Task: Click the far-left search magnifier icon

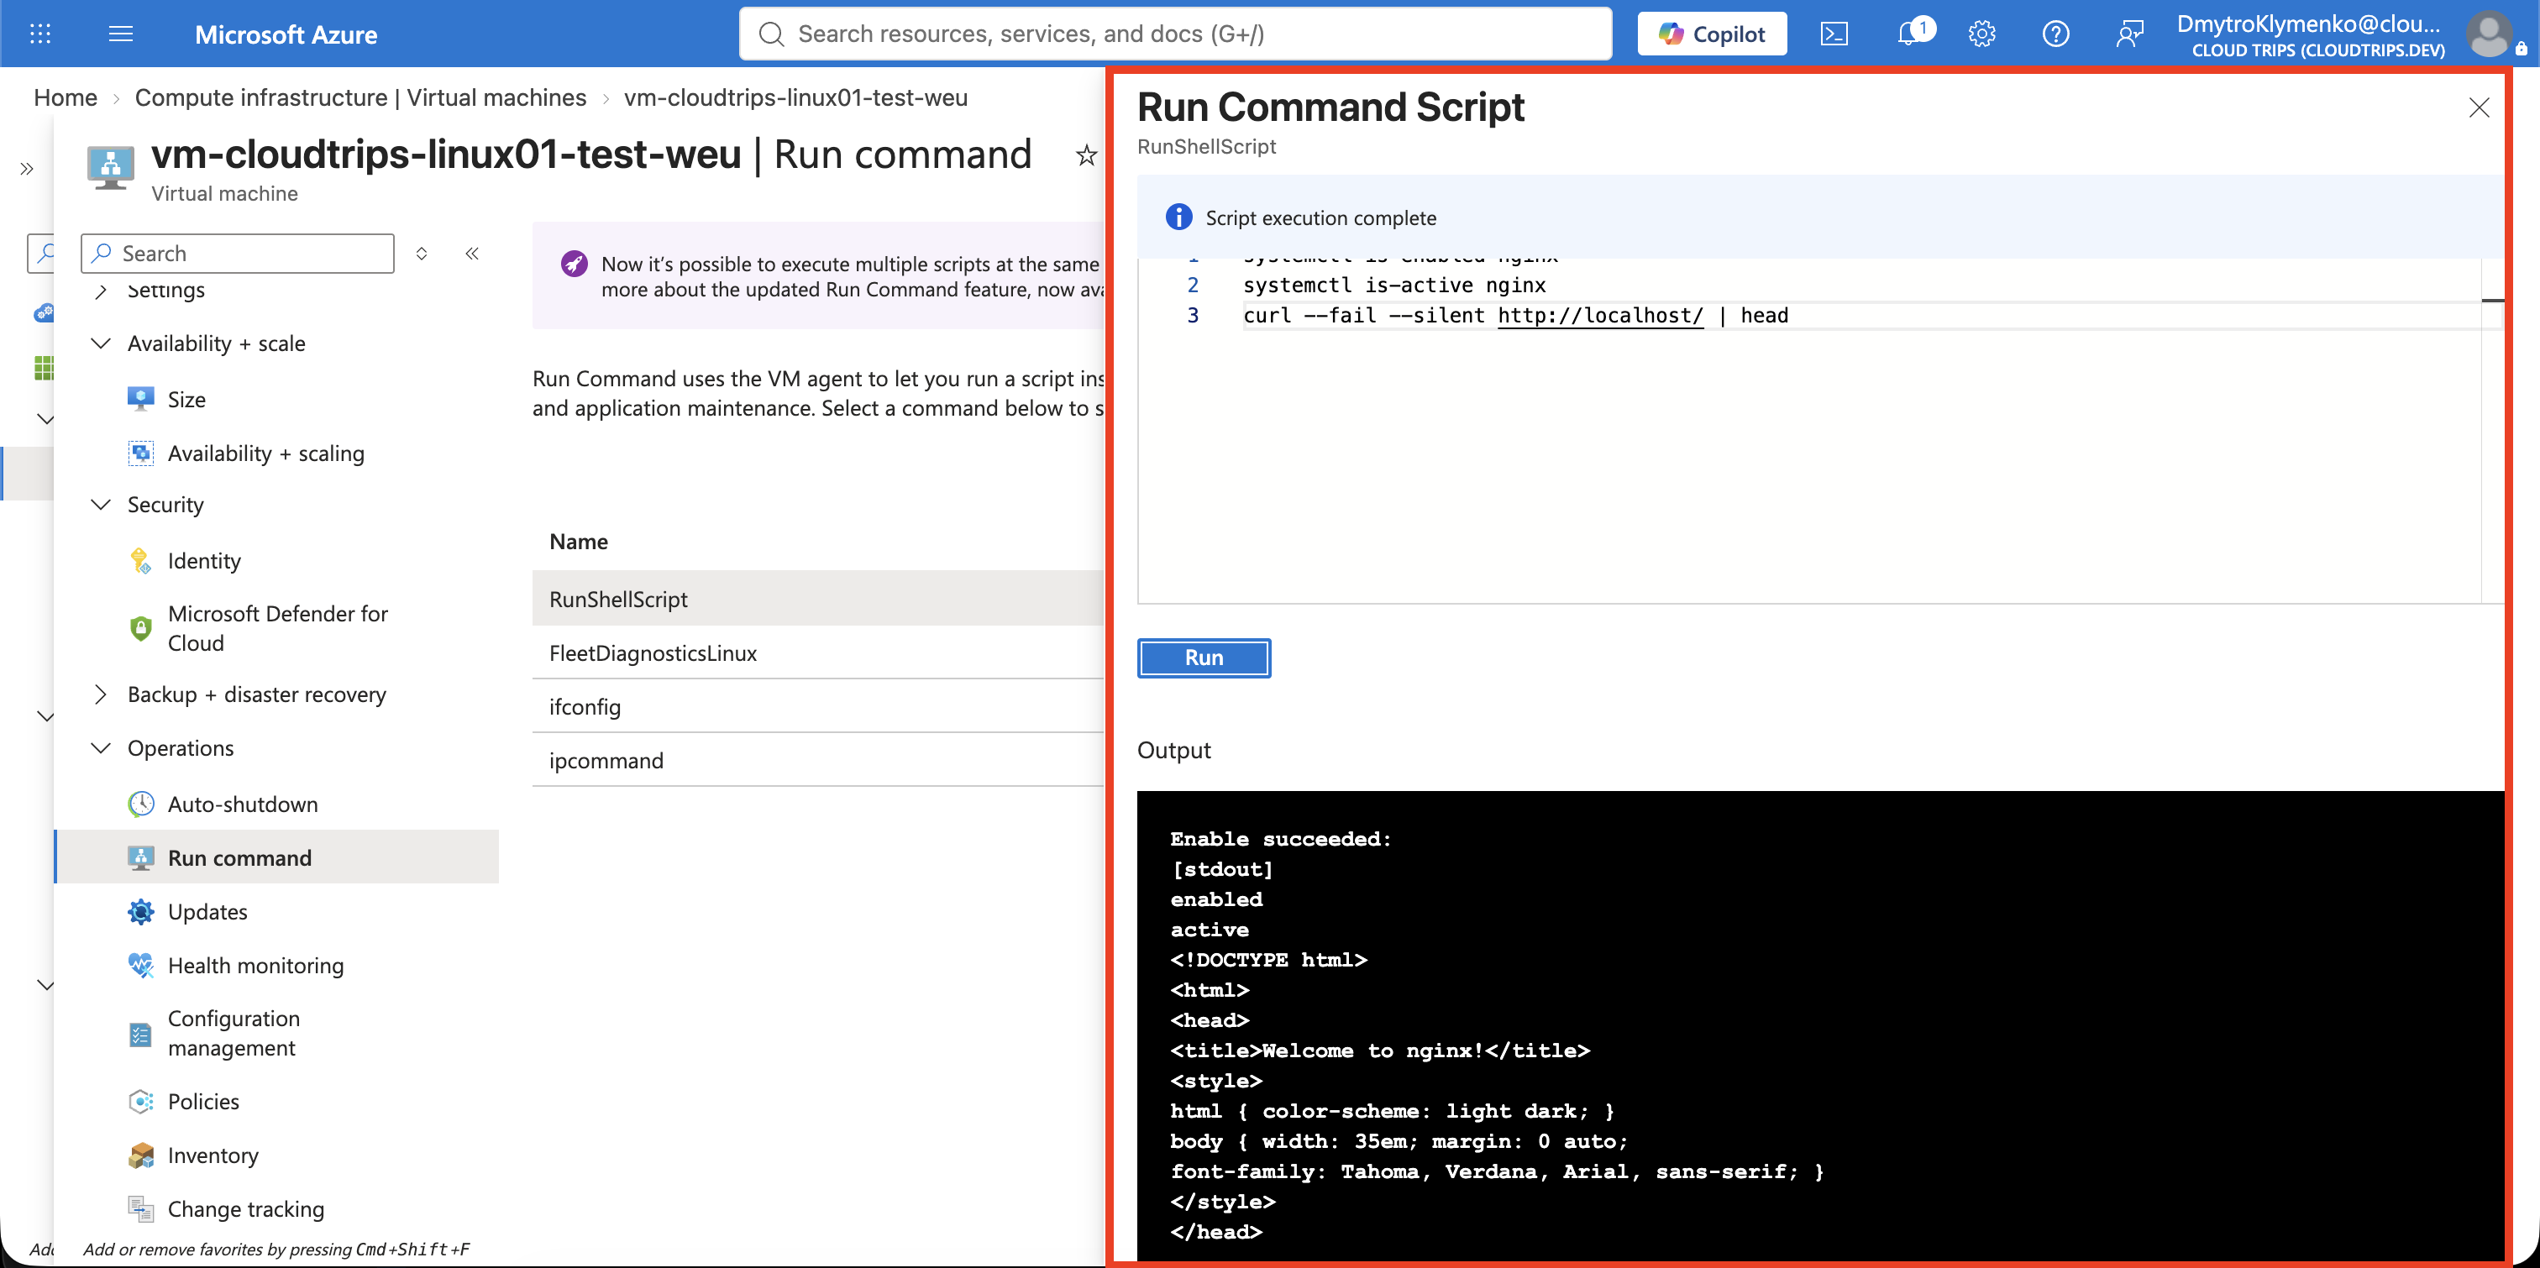Action: point(45,254)
